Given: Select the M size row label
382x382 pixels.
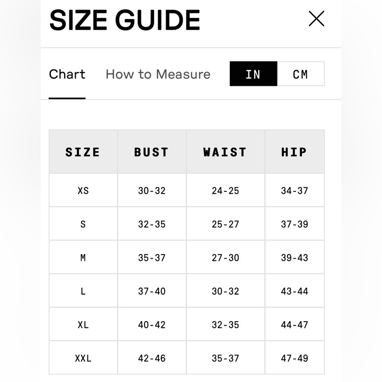Looking at the screenshot, I should 83,257.
